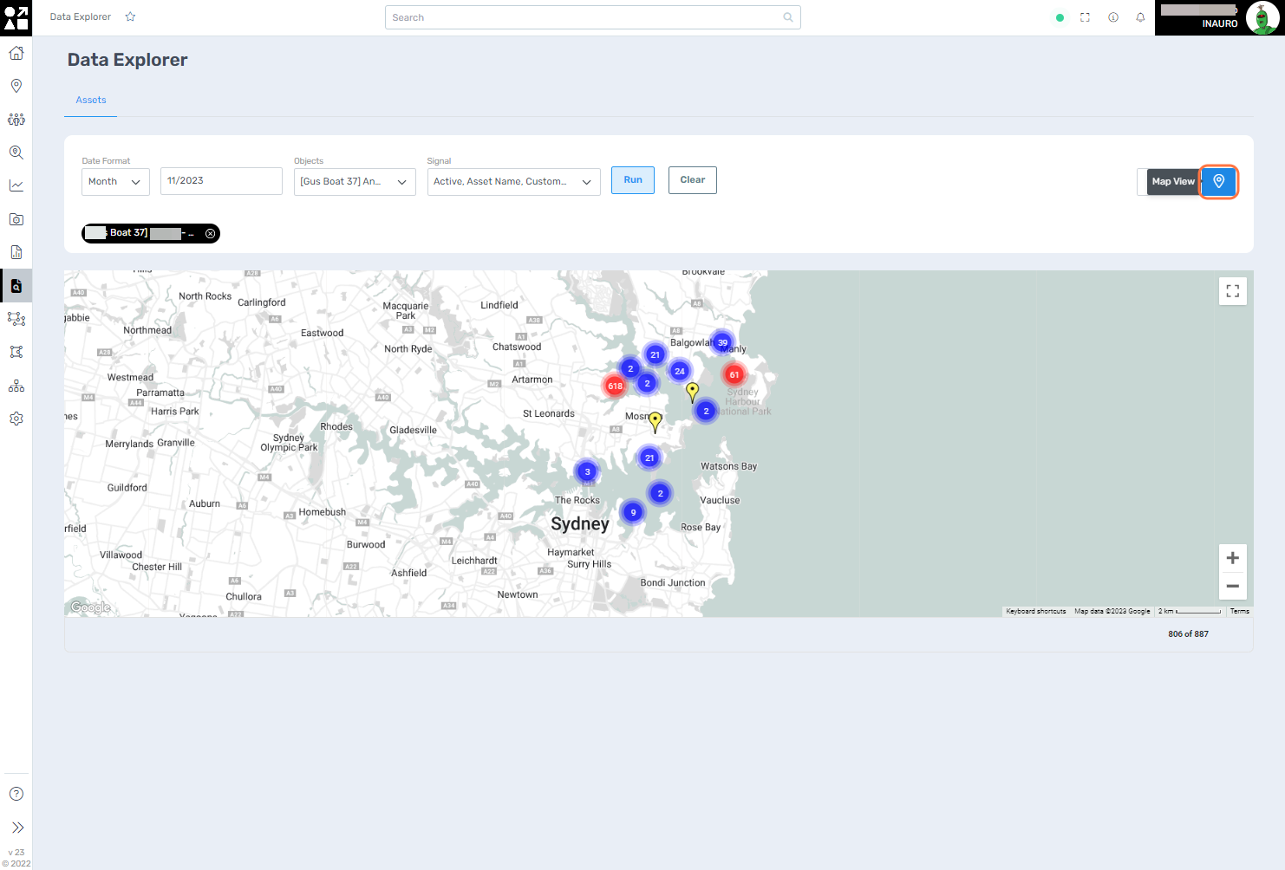Open the Month date format dropdown

point(115,181)
